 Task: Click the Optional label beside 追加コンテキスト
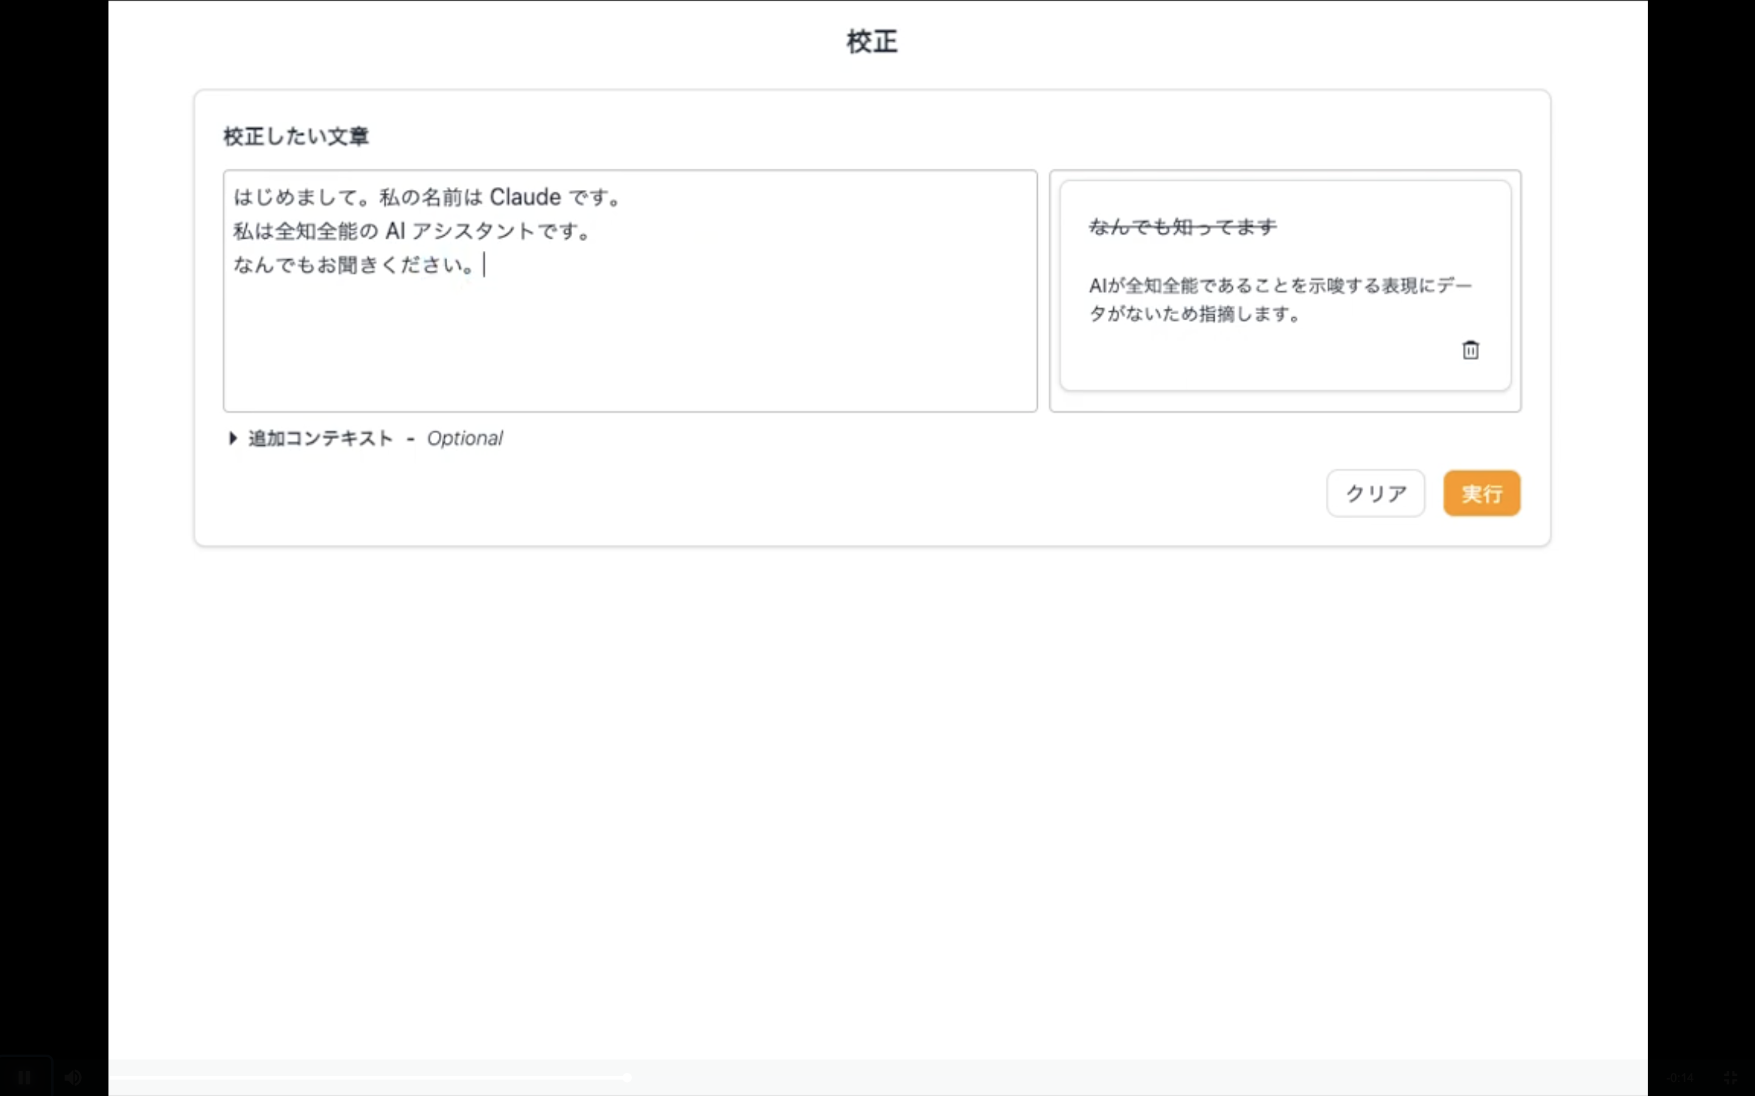[464, 438]
